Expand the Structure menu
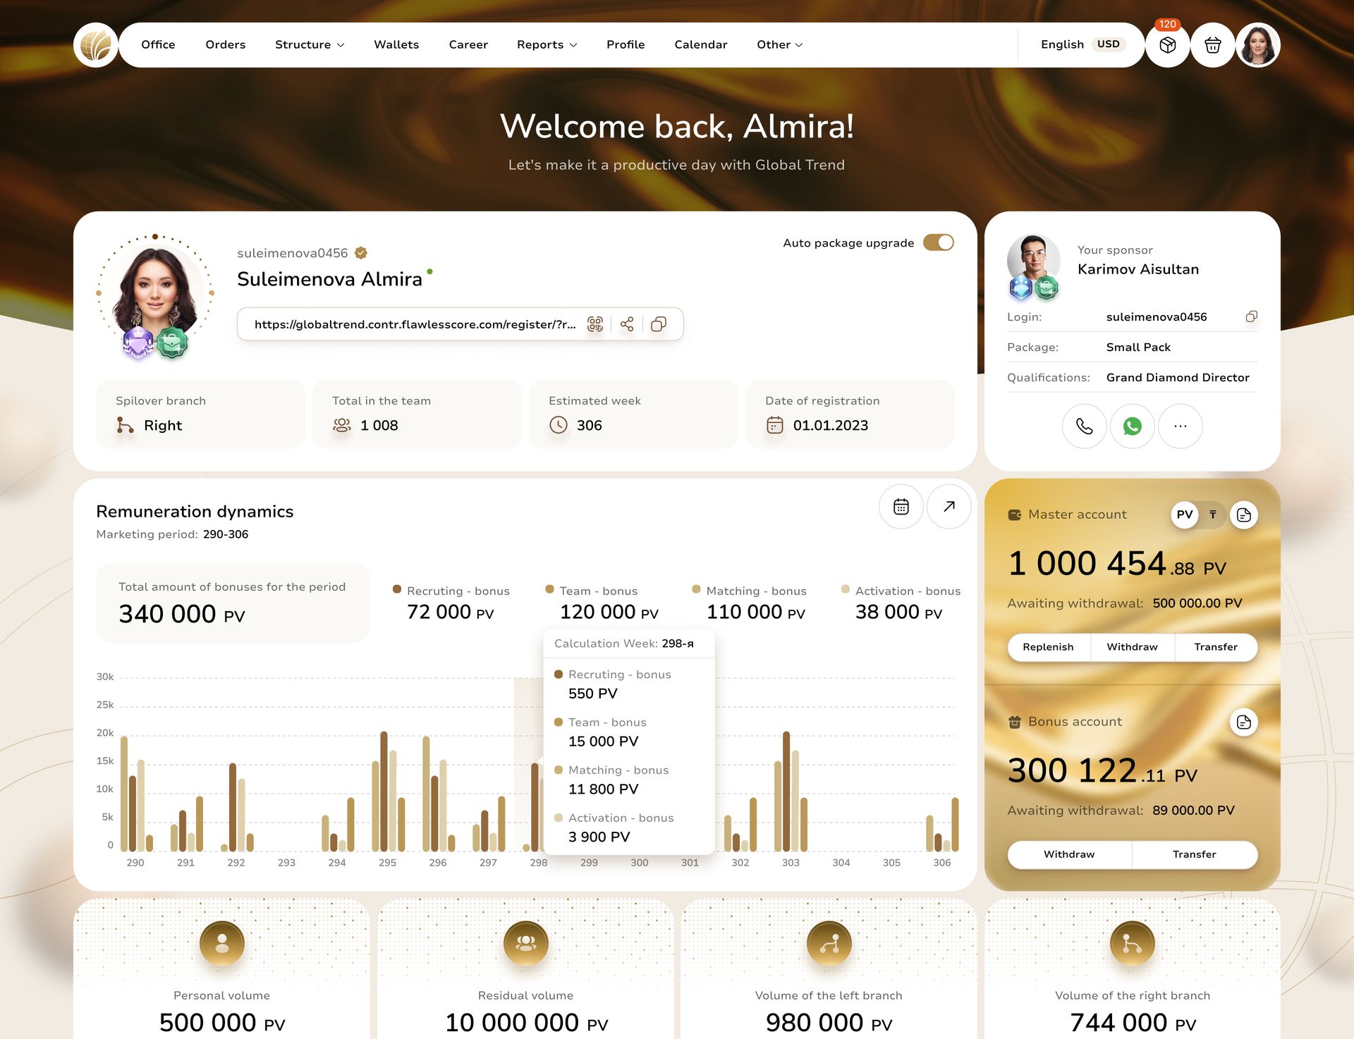Screen dimensions: 1354x1039 tap(310, 44)
